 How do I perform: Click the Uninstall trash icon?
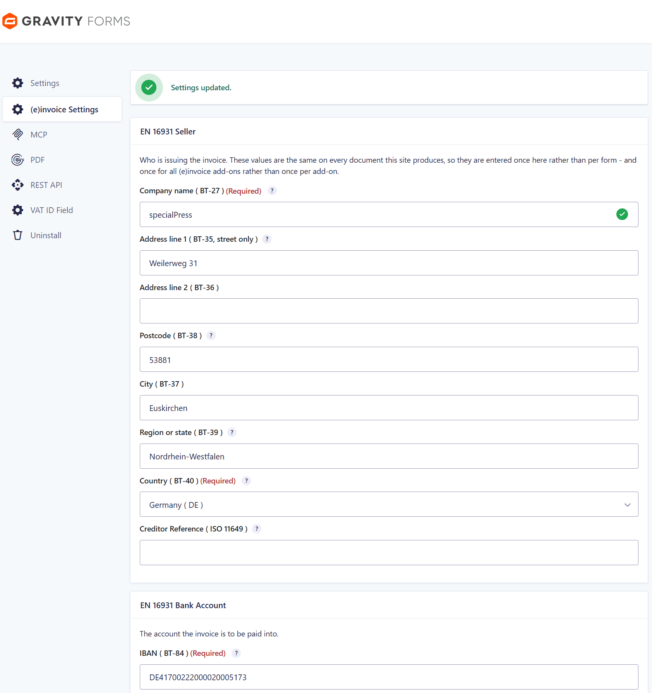pyautogui.click(x=17, y=235)
